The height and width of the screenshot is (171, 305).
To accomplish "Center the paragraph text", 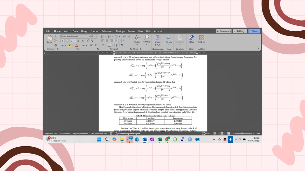I will [x=107, y=41].
